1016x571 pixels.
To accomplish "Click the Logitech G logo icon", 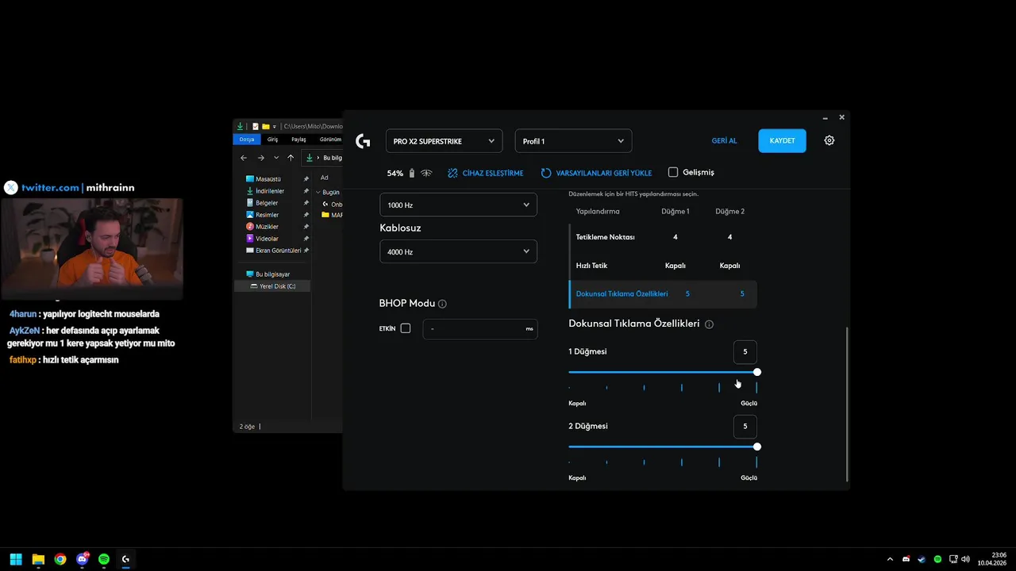I will click(363, 141).
